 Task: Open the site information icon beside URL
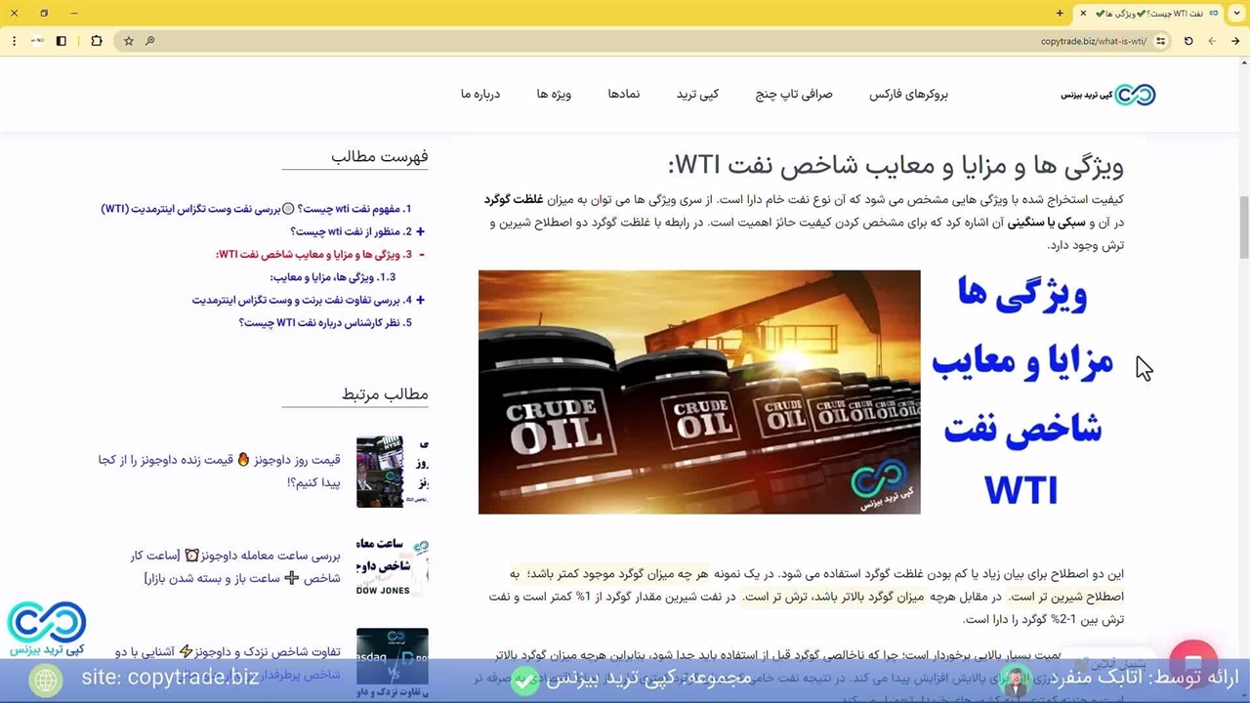pyautogui.click(x=1160, y=41)
